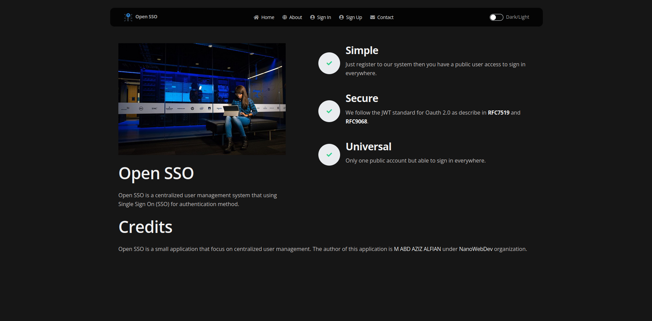Click the user icon beside Sign Up
This screenshot has width=652, height=321.
[341, 17]
